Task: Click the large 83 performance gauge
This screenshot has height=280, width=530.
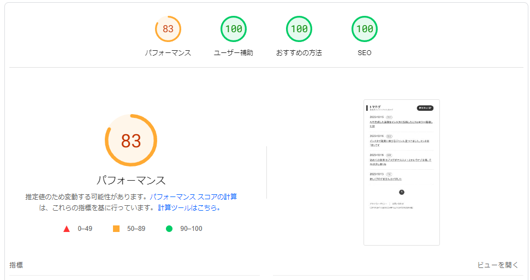Action: pos(131,140)
